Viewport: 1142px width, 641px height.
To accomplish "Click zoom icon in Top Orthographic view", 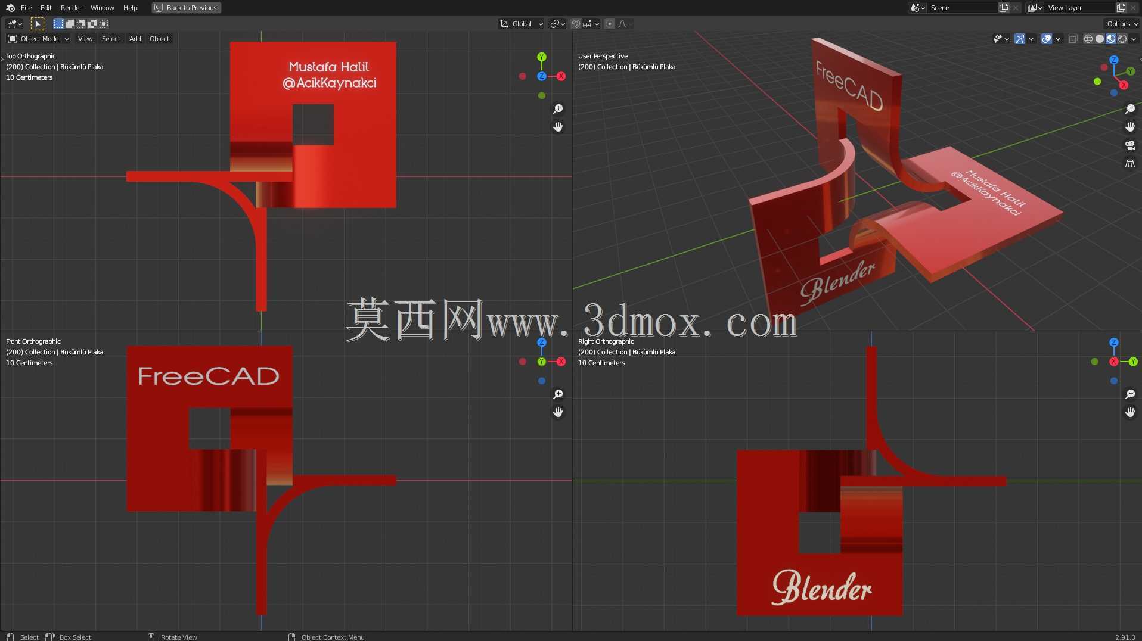I will coord(558,109).
